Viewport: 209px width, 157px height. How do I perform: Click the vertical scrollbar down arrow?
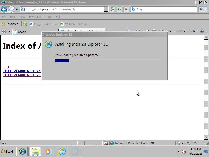(206, 138)
